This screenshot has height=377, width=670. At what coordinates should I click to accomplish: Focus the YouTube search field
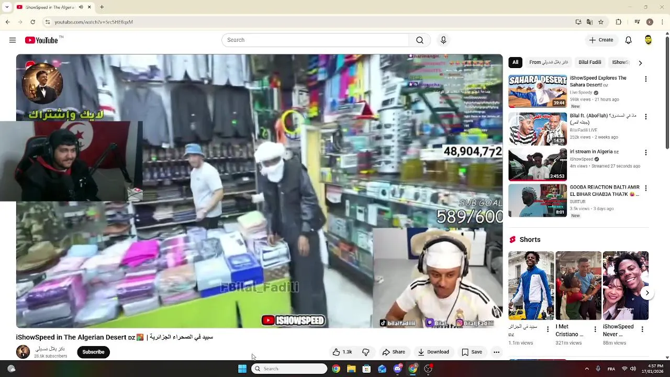pyautogui.click(x=315, y=40)
